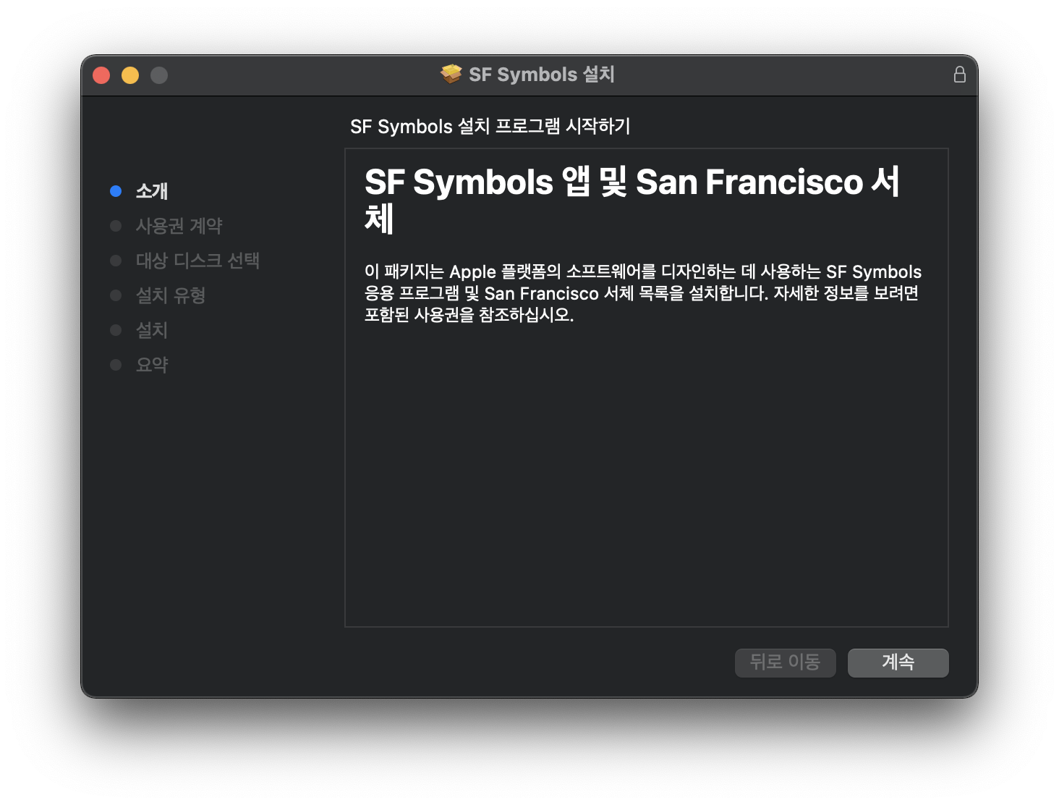
Task: Click the 계속 (Continue) button
Action: pos(898,662)
